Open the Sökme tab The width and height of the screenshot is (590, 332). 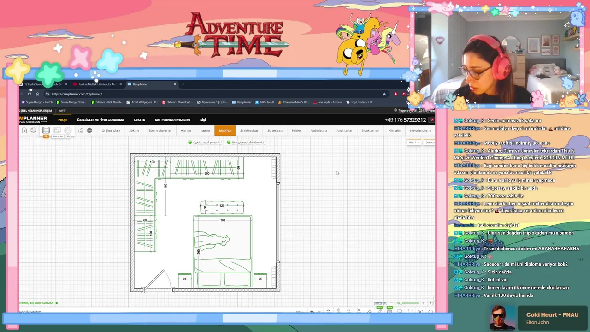click(x=134, y=130)
